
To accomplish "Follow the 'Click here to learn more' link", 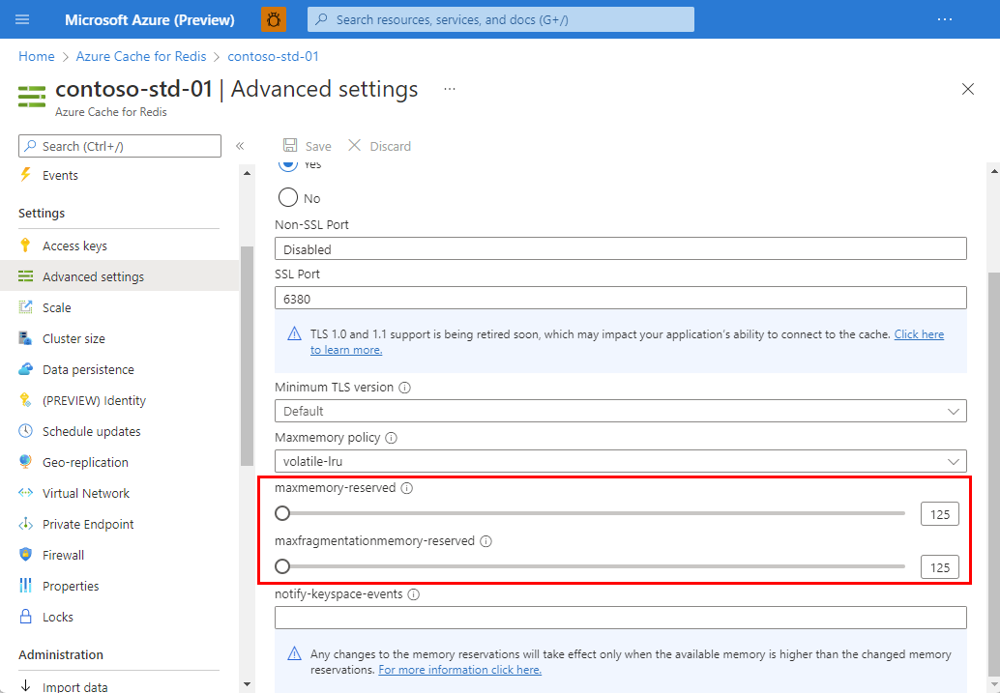I will (x=918, y=333).
